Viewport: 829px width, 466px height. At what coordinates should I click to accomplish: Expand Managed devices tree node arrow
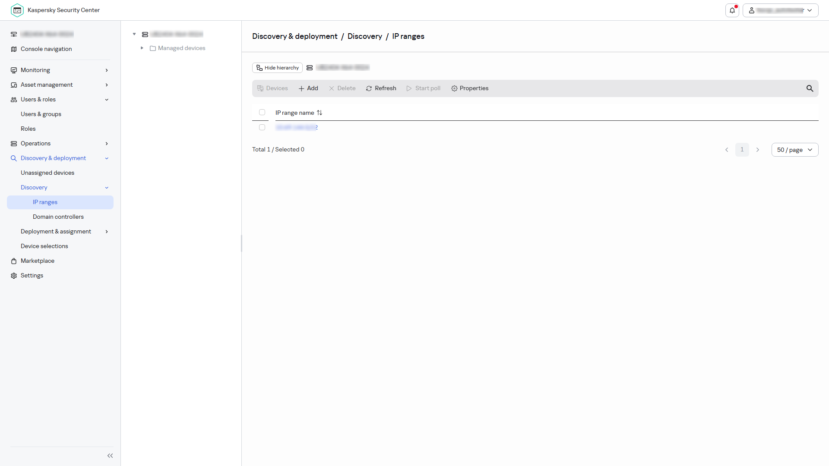pyautogui.click(x=142, y=48)
